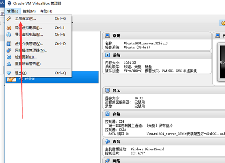
Task: Choose 全局设定(P)... menu entry
Action: point(39,19)
